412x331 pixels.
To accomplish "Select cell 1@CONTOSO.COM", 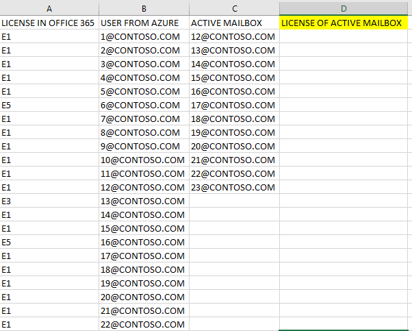I will (144, 36).
